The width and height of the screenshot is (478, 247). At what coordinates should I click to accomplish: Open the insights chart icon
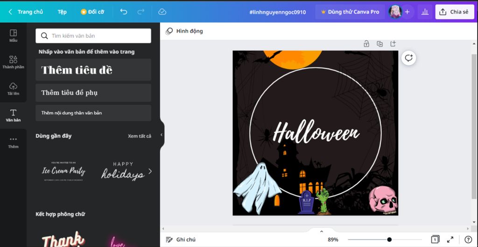pyautogui.click(x=425, y=12)
